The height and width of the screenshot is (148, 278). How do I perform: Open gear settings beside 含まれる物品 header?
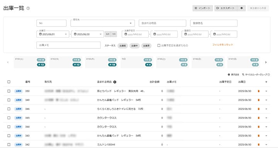point(115,82)
